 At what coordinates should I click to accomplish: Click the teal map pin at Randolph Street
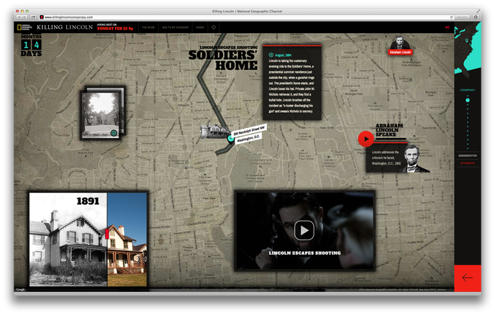click(x=230, y=138)
